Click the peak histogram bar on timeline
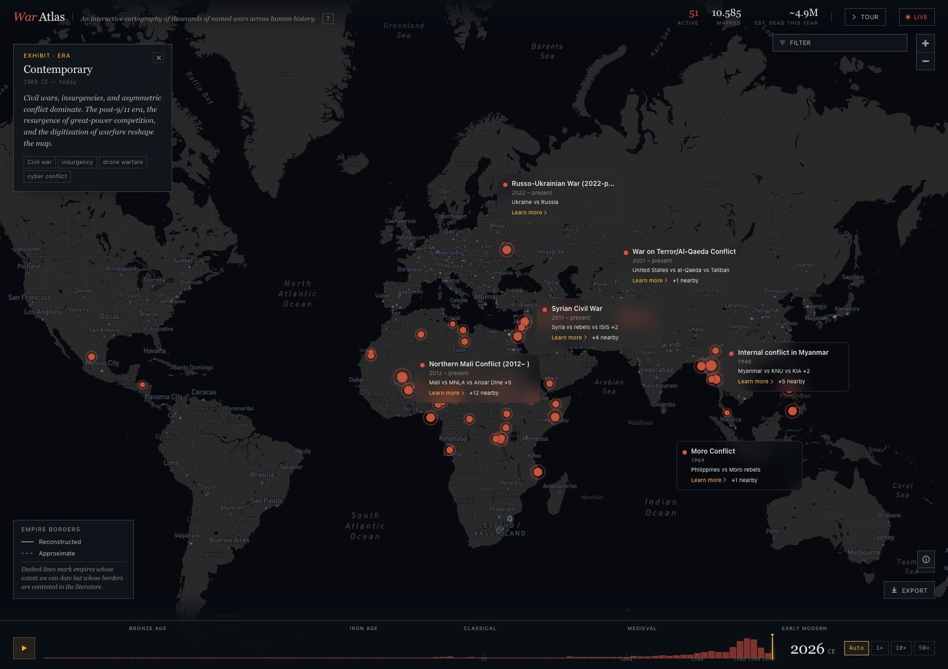Viewport: 948px width, 669px height. coord(747,648)
